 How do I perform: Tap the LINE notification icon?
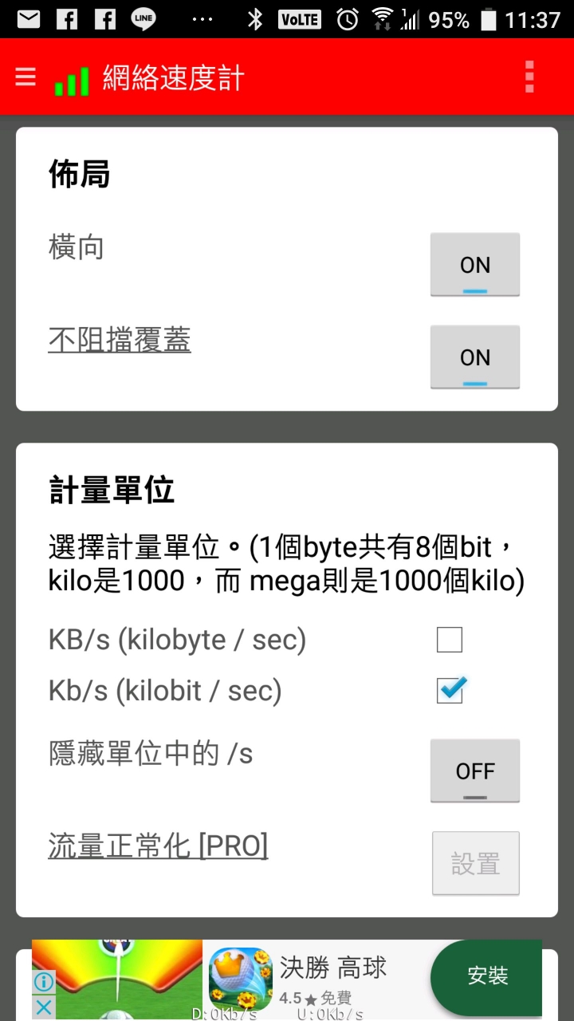click(x=143, y=19)
